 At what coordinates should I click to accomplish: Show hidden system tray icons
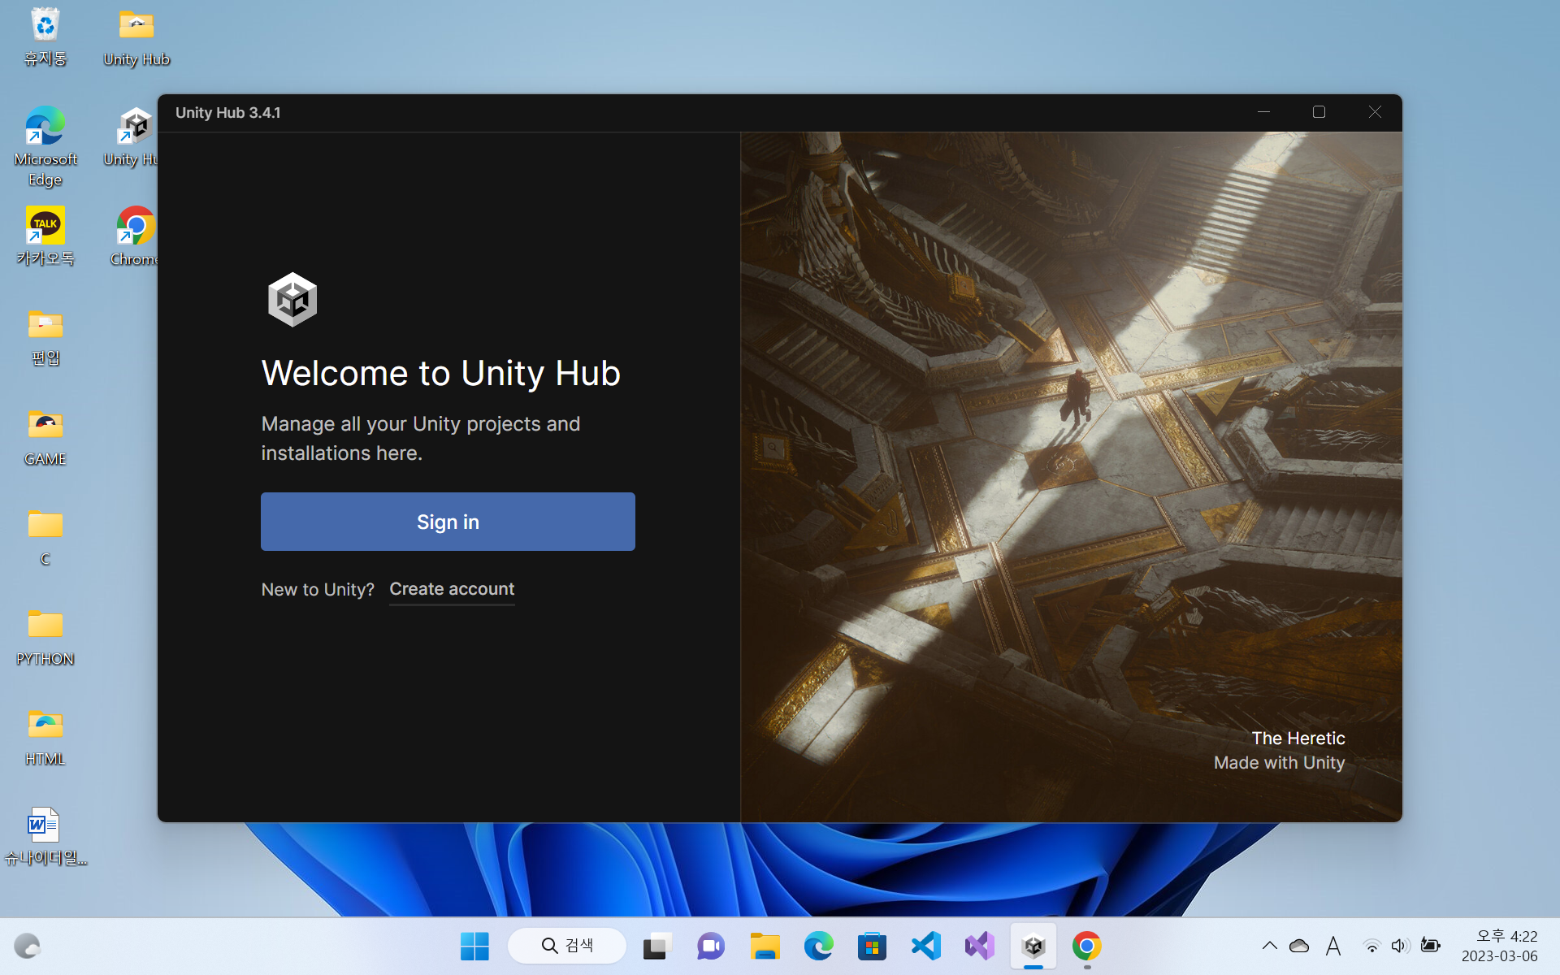tap(1269, 946)
